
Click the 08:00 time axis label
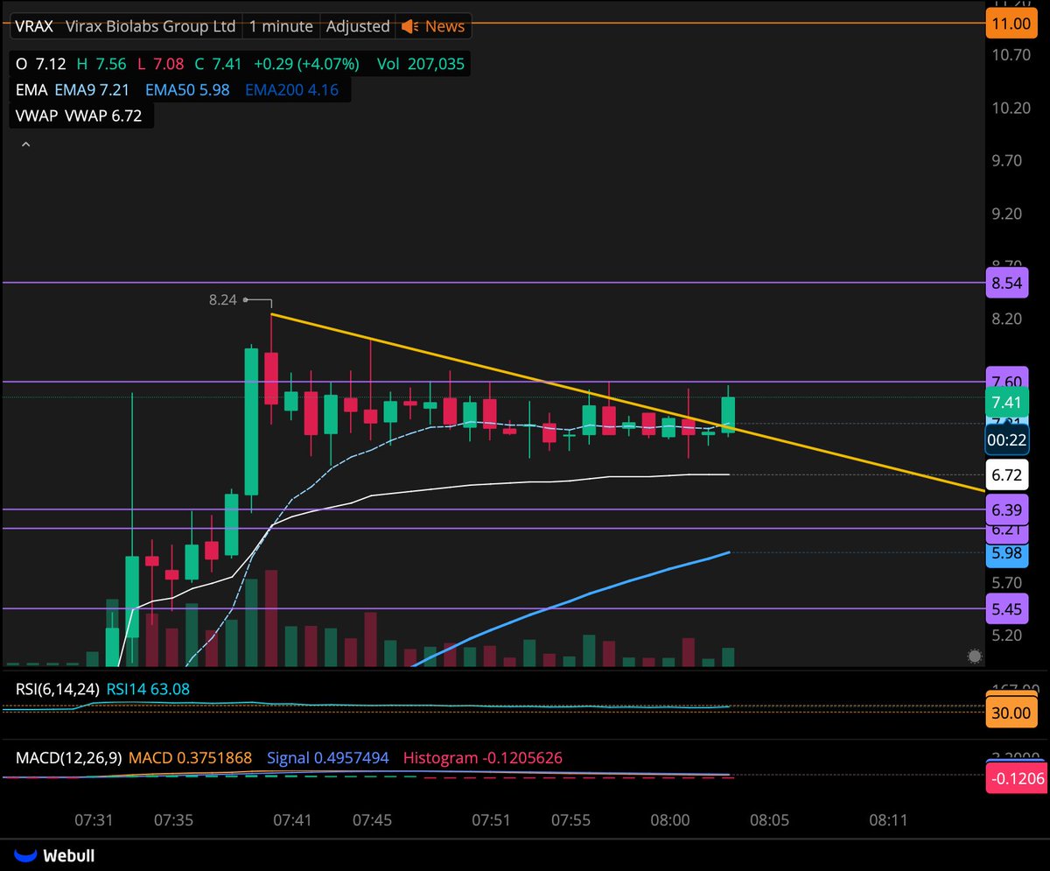click(x=669, y=820)
